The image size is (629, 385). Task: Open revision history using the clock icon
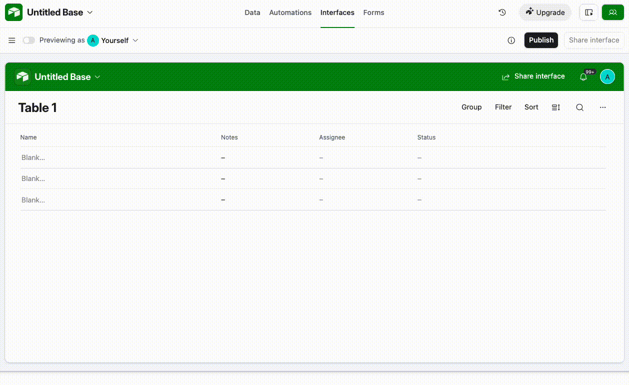[x=502, y=12]
